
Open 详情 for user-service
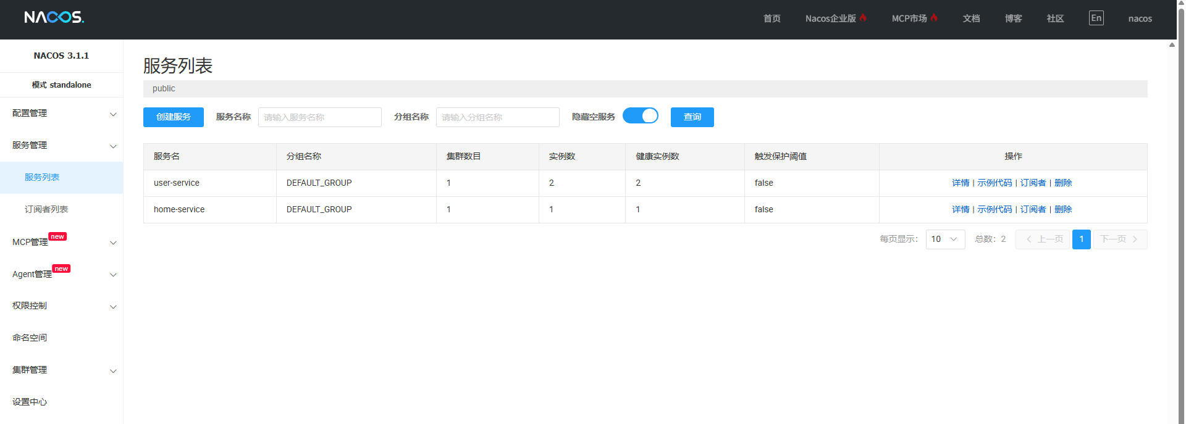click(x=960, y=183)
